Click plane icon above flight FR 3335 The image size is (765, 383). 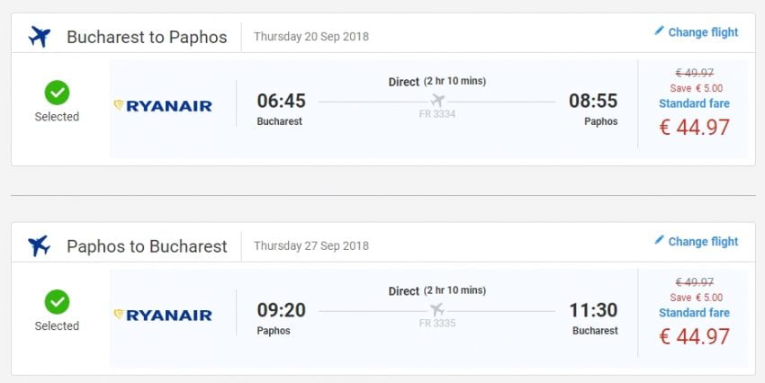[x=437, y=309]
